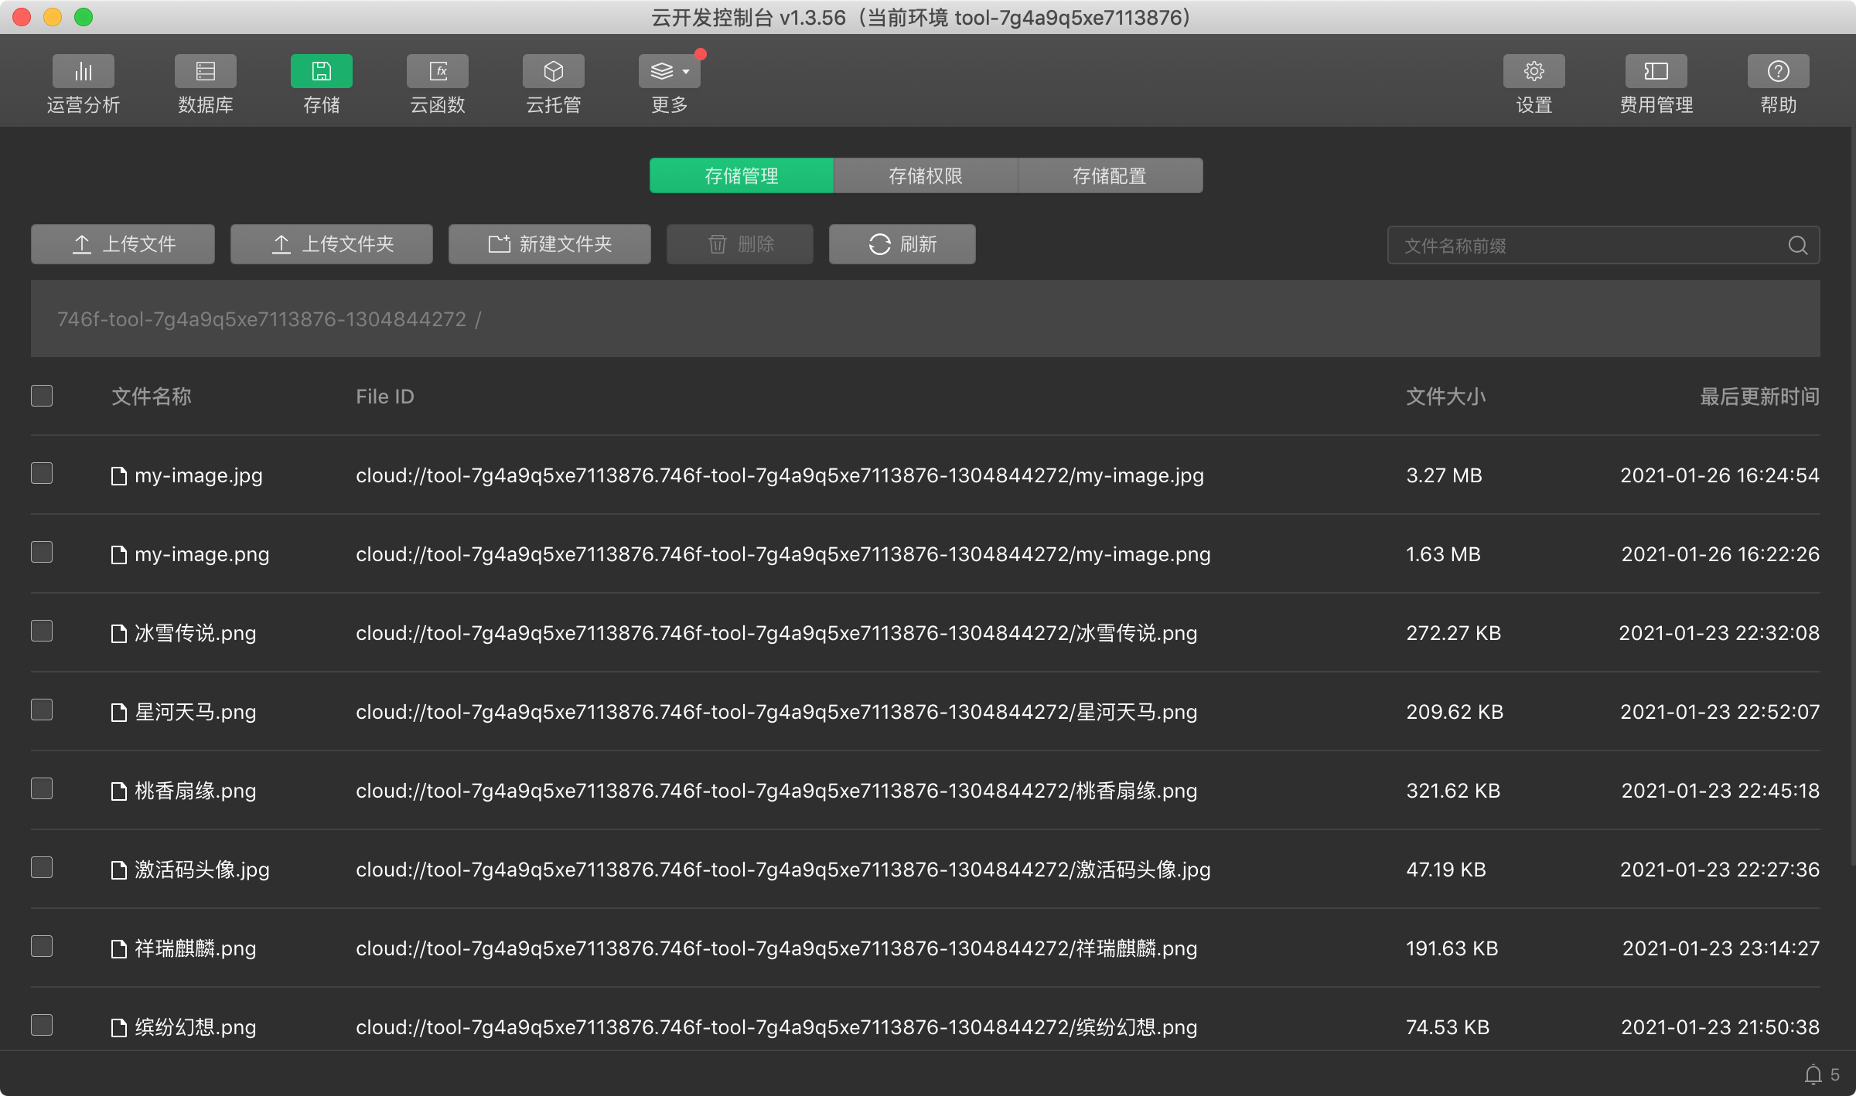This screenshot has width=1856, height=1096.
Task: Expand the 更多 dropdown menu
Action: 669,72
